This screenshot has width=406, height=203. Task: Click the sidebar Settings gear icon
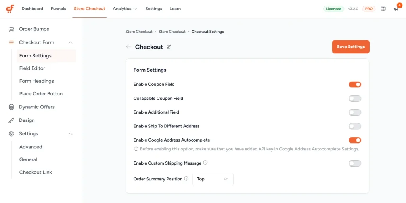[x=11, y=133]
